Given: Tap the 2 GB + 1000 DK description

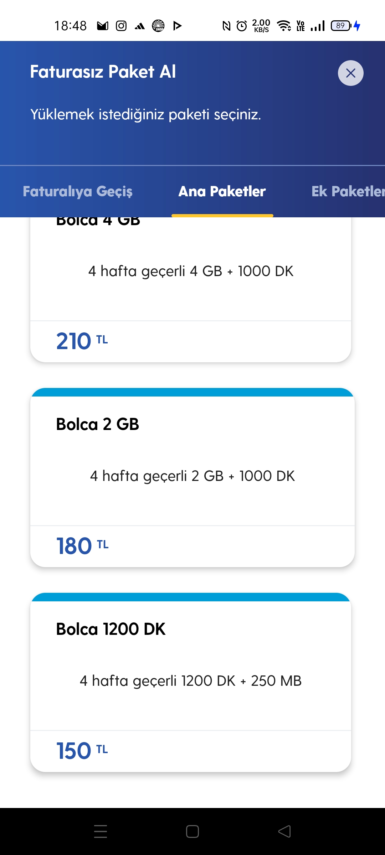Looking at the screenshot, I should click(x=192, y=476).
